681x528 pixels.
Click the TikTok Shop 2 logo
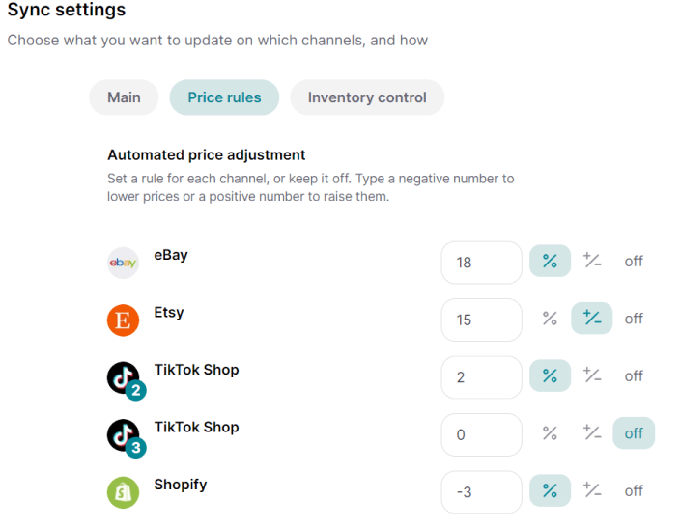124,377
